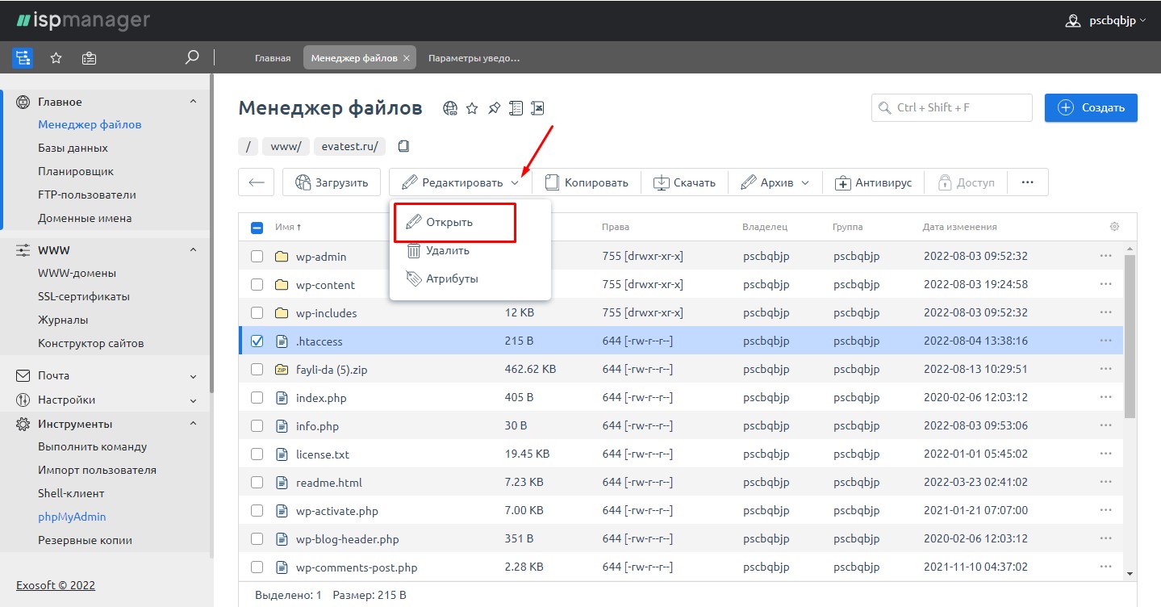Open favorites star in the top bar
This screenshot has height=607, width=1161.
pos(56,57)
